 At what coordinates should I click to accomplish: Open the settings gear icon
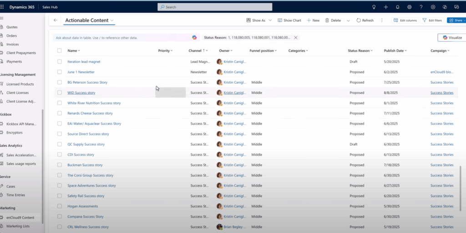pyautogui.click(x=410, y=7)
